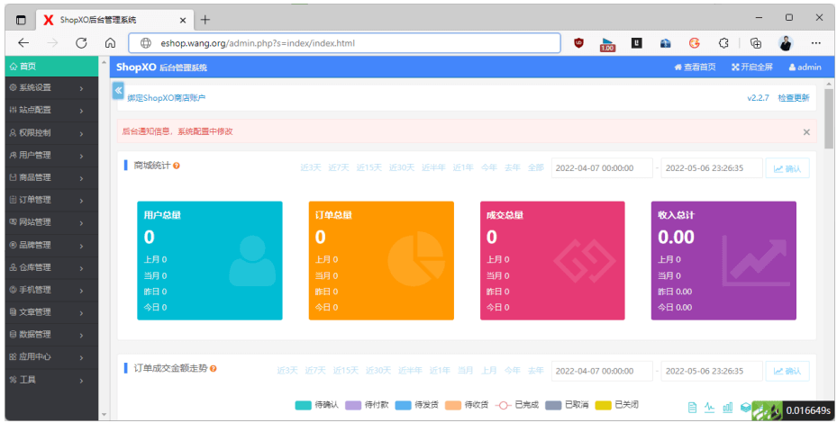Click the 订单总量 orange statistics card

[381, 261]
